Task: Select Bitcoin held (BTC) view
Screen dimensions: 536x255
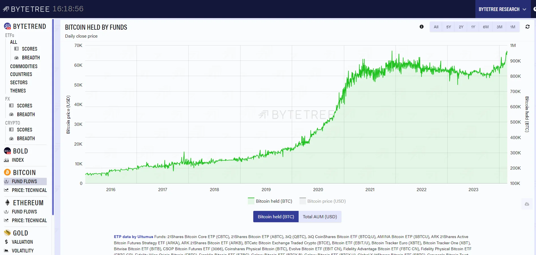Action: click(276, 217)
